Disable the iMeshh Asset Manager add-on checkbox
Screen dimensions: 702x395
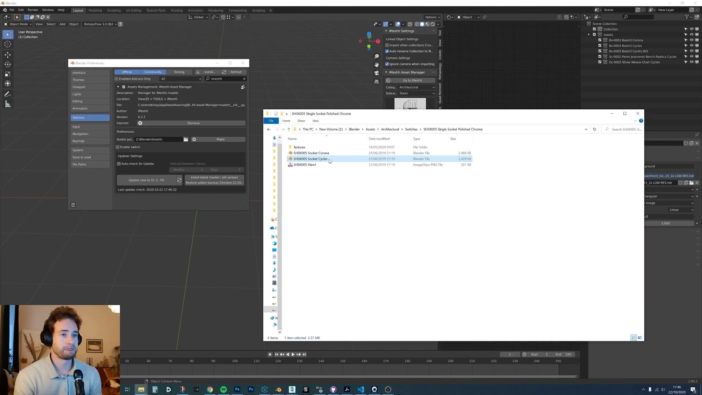click(124, 87)
